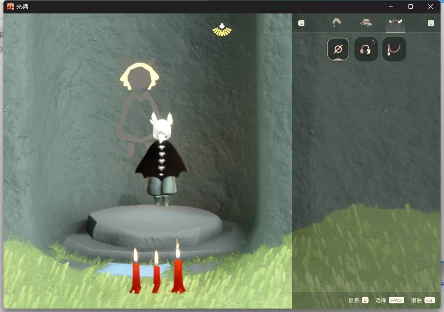Choose the pink headband with tassel accessory
This screenshot has height=312, width=444.
(x=394, y=49)
